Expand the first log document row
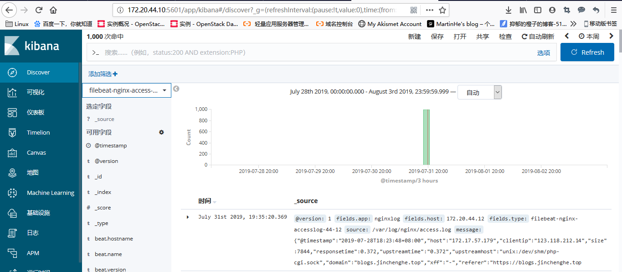 tap(188, 217)
